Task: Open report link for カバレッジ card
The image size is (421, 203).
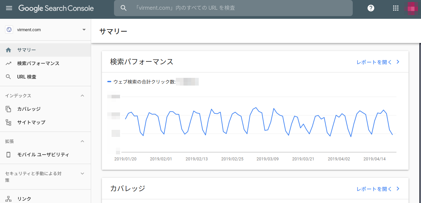Action: [378, 189]
